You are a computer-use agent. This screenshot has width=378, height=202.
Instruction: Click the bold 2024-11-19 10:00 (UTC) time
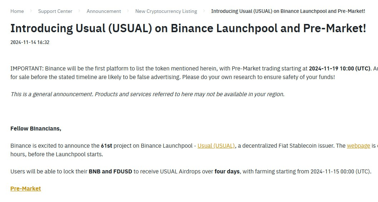[x=339, y=68]
